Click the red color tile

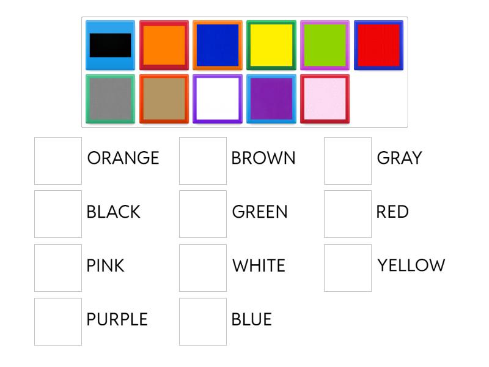click(378, 44)
